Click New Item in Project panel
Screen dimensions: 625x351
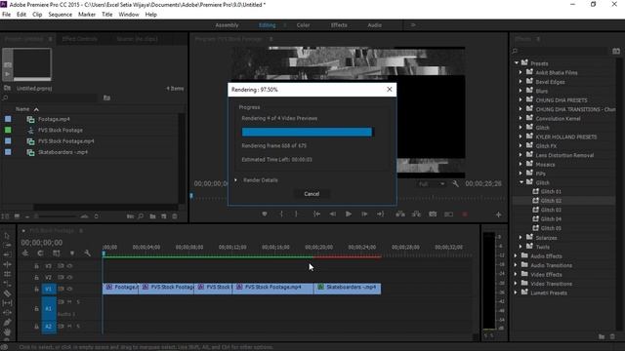click(164, 216)
